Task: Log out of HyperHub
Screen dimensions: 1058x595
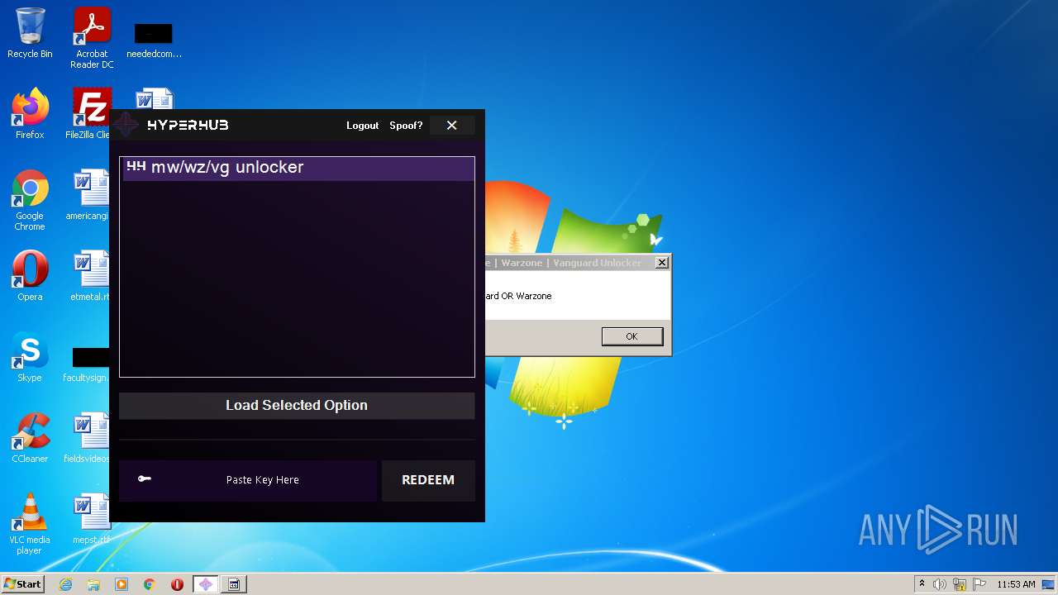Action: click(362, 126)
